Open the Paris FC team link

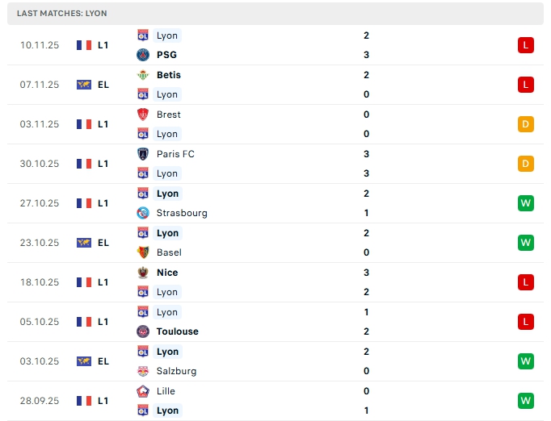[x=175, y=154]
